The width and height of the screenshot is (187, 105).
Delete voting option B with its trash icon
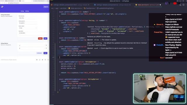click(x=46, y=48)
